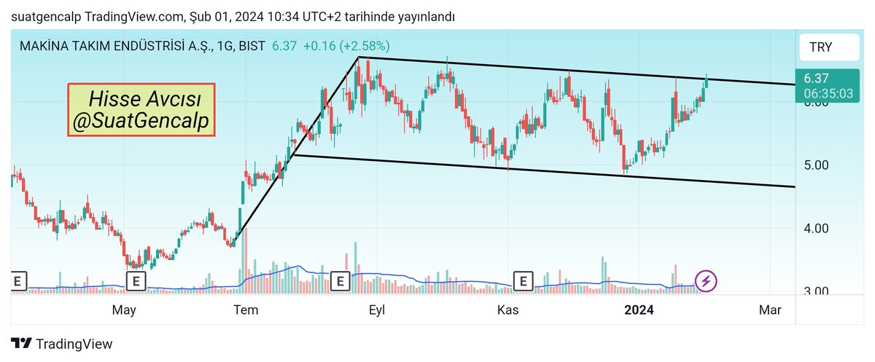Click the 2024 label on time axis
875x362 pixels.
click(x=639, y=310)
